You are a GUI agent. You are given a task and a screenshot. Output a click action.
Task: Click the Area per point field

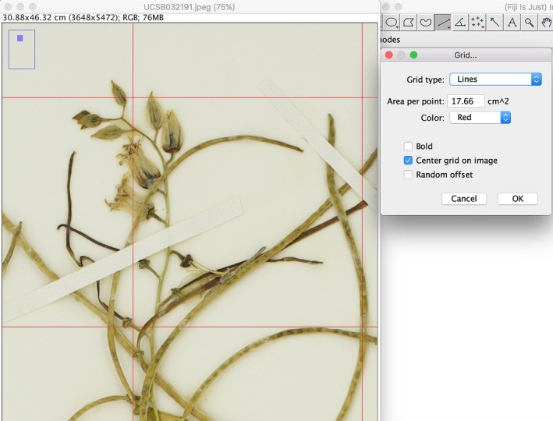tap(466, 101)
